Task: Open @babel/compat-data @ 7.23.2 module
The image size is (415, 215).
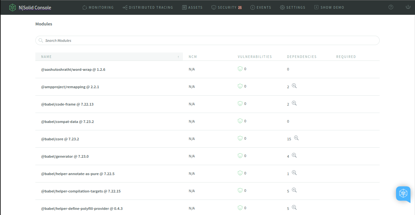Action: pyautogui.click(x=68, y=122)
